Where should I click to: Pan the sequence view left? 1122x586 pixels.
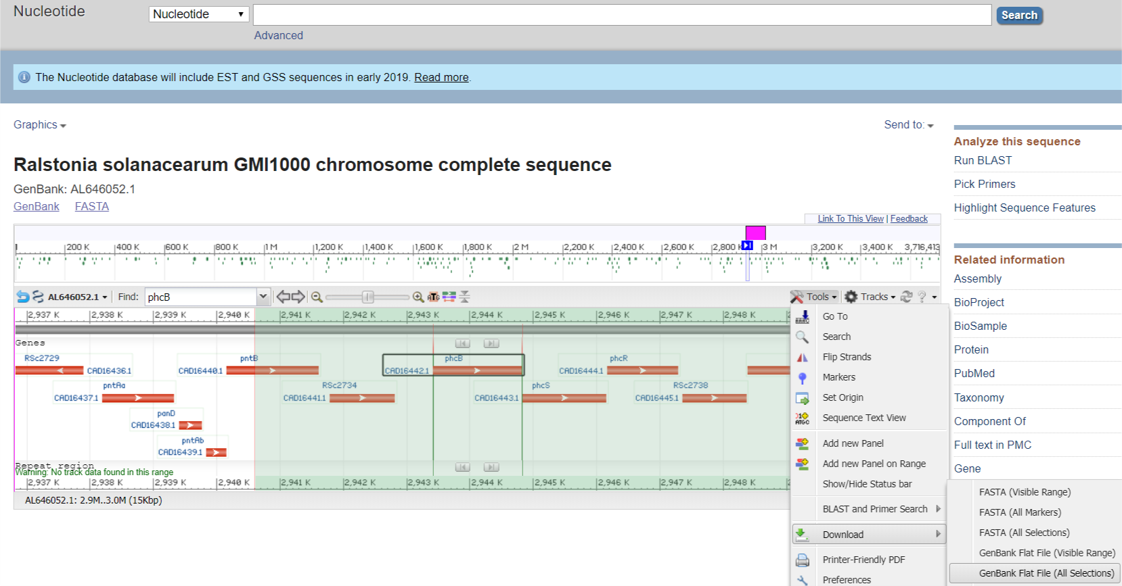click(x=284, y=297)
